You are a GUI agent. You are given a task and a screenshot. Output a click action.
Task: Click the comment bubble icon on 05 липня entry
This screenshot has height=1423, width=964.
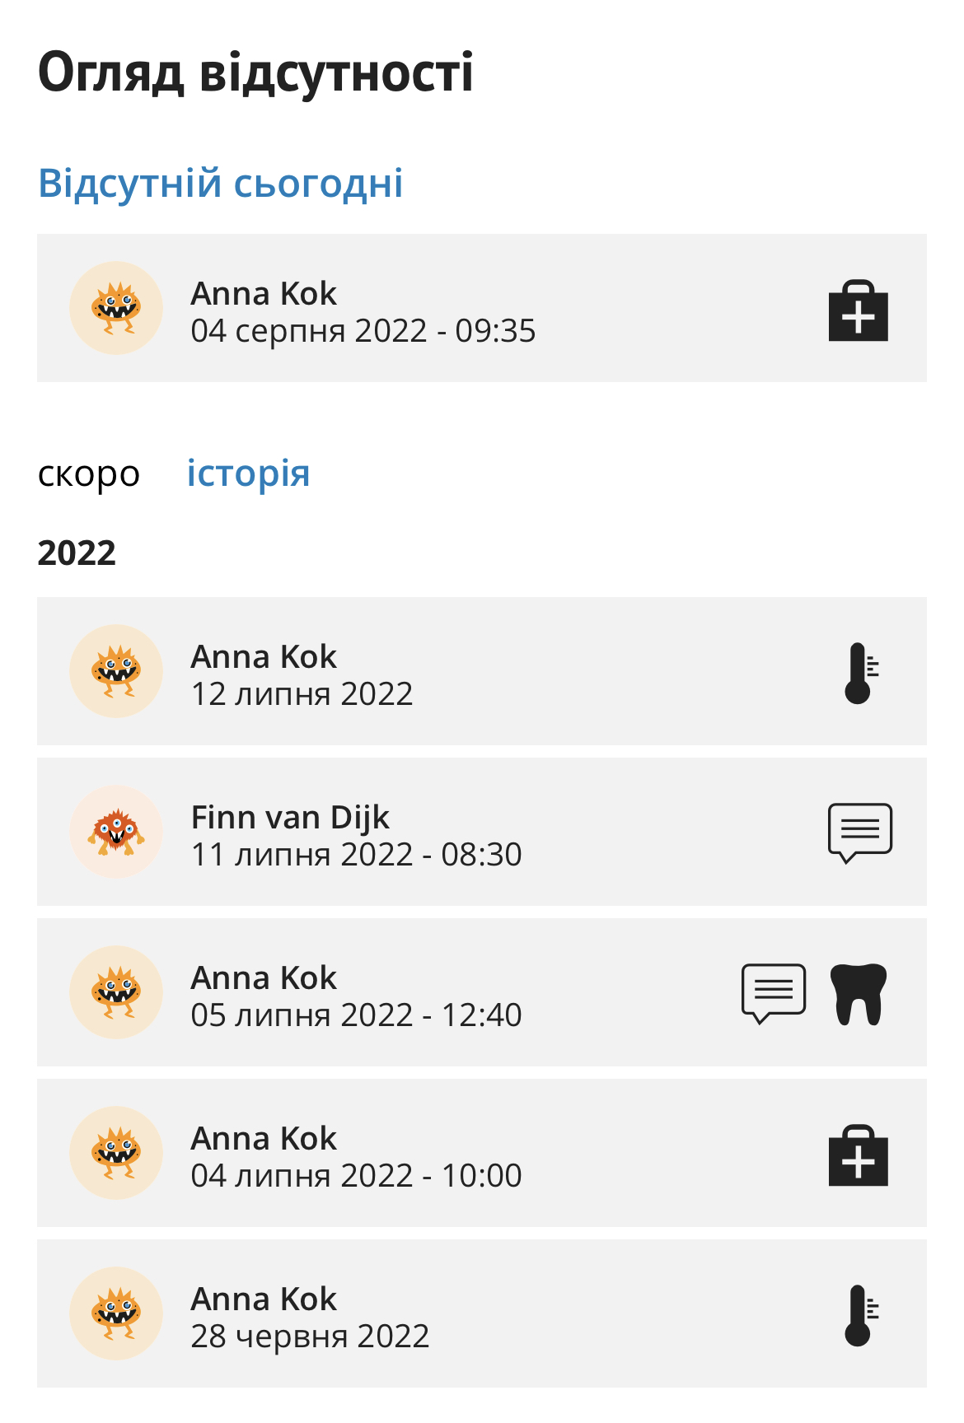click(x=773, y=993)
